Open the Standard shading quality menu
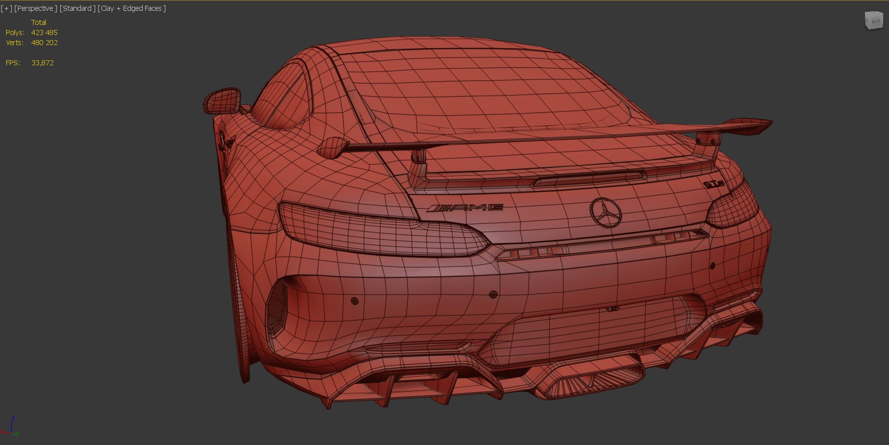This screenshot has width=889, height=445. click(77, 8)
